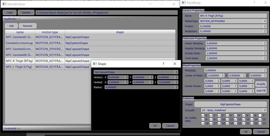Select the NPC L Thigh [LThg] row

click(48, 67)
